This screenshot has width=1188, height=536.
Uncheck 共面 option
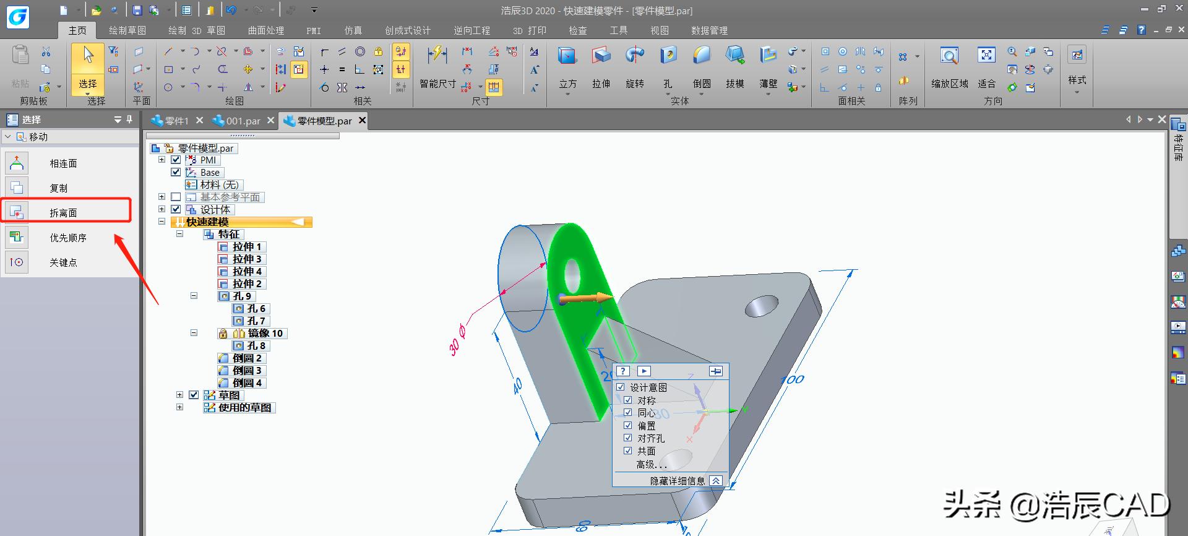click(628, 451)
